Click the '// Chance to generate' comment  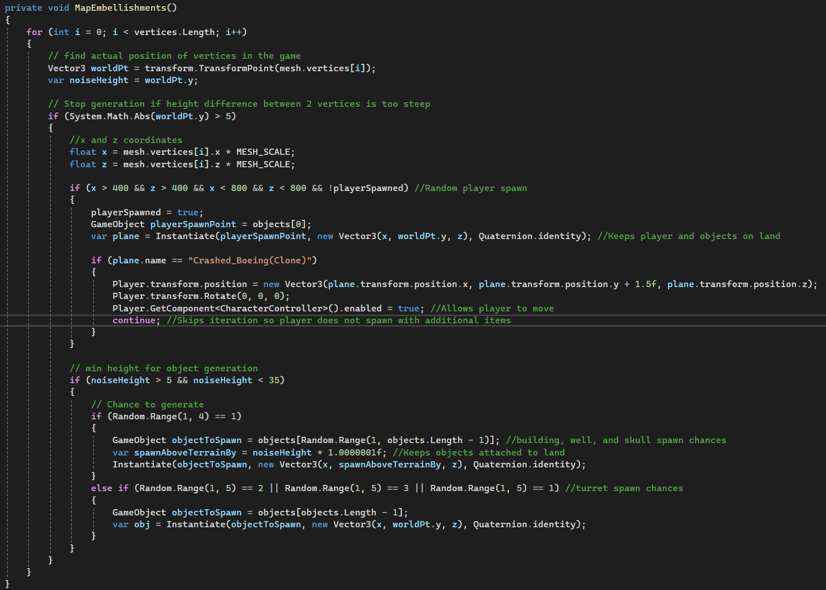point(147,405)
